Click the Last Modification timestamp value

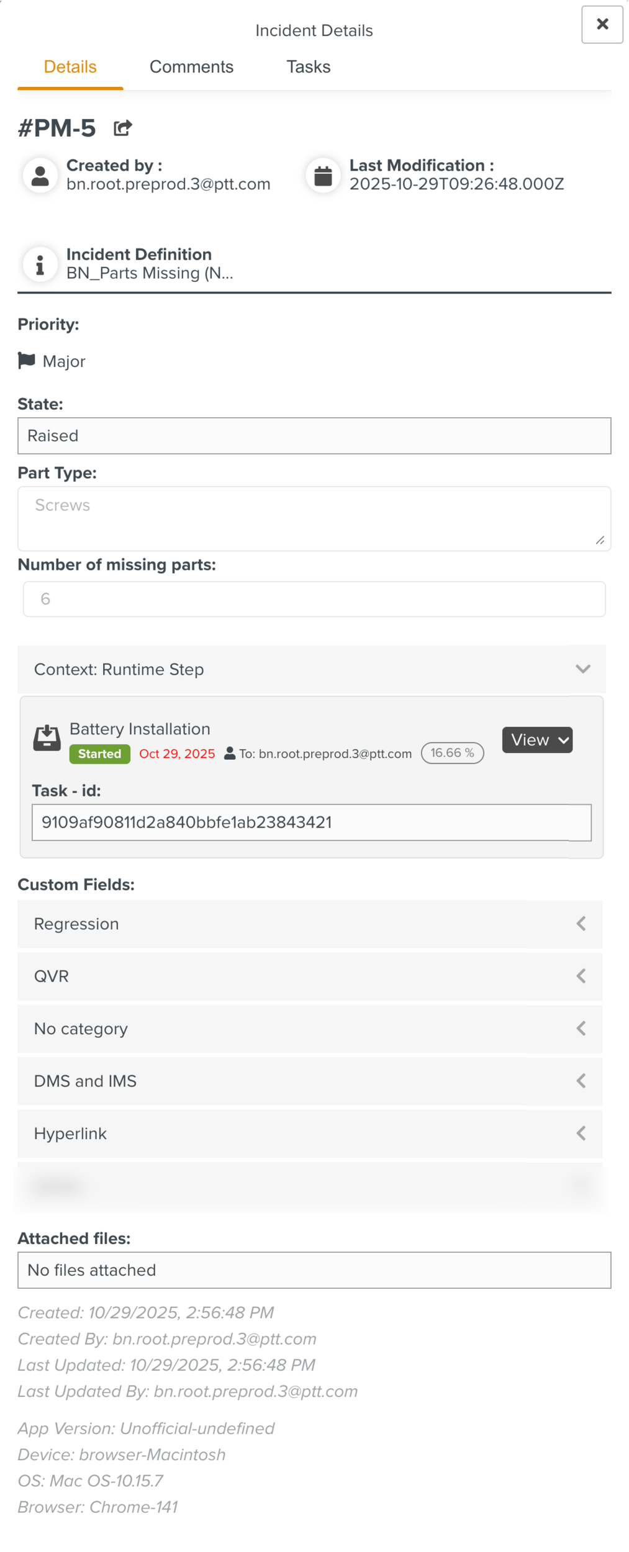[x=456, y=184]
